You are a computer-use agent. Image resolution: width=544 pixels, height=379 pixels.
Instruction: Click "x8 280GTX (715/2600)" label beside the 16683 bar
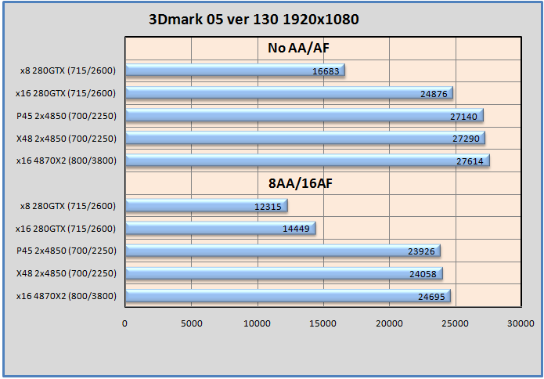pos(68,70)
